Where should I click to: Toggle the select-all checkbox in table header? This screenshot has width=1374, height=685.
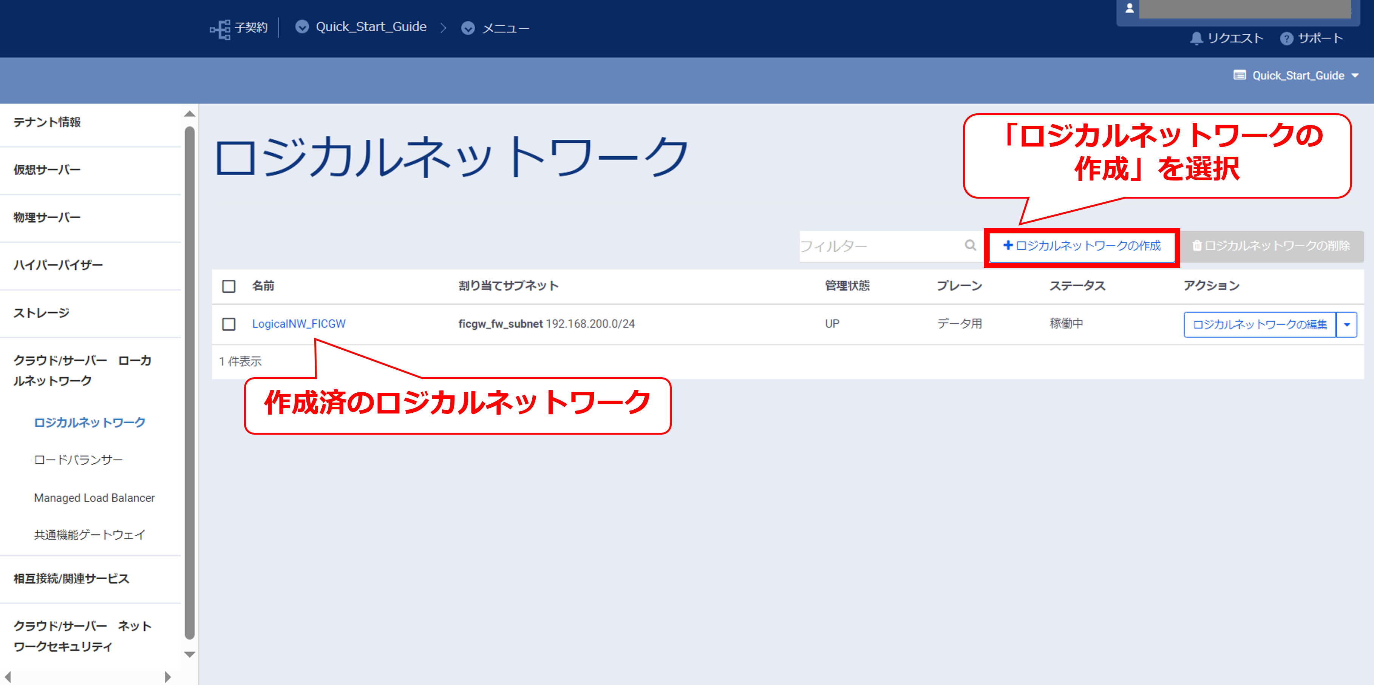[229, 286]
